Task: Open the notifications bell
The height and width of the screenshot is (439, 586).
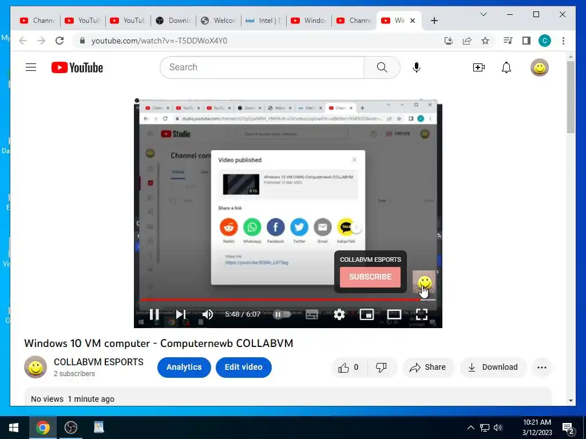Action: pos(506,67)
